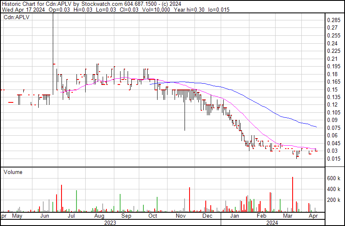
Task: Click the right end of the blue moving average
Action: point(317,127)
